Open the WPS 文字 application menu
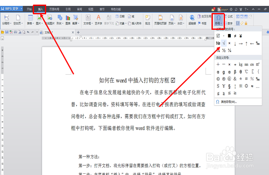The image size is (269, 175). [11, 9]
